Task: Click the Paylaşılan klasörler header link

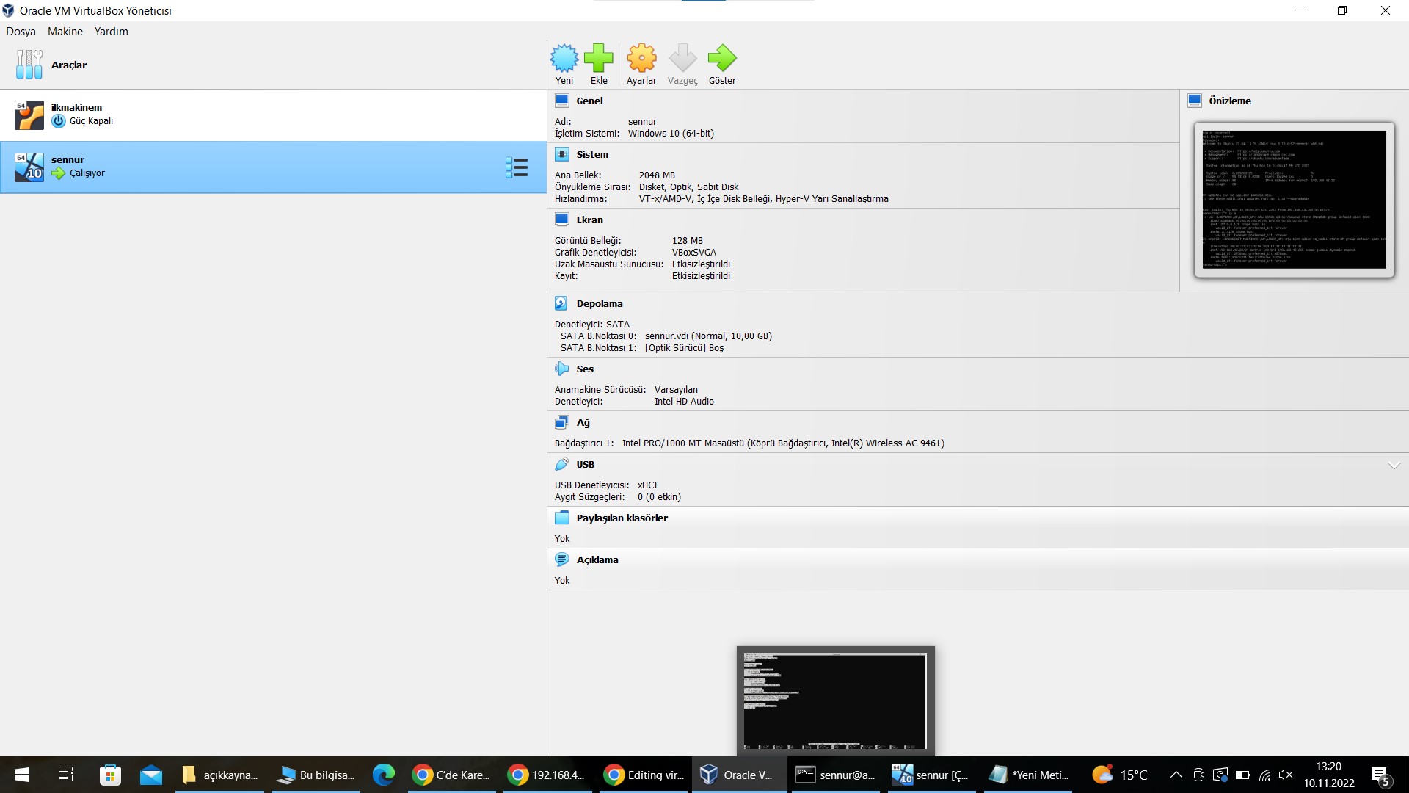Action: pos(622,518)
